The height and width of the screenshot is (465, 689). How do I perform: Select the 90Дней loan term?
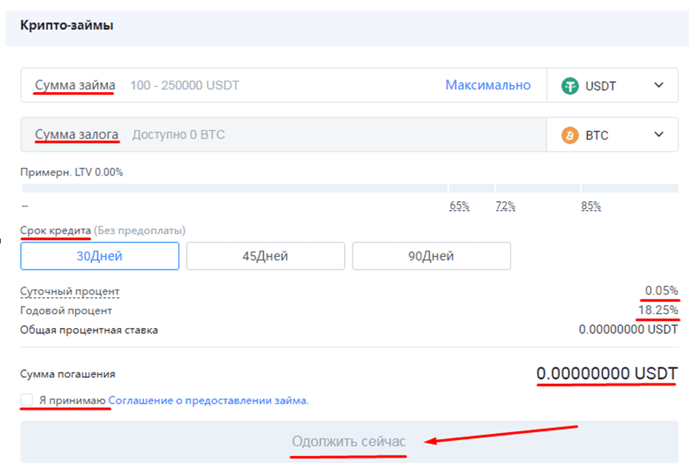pyautogui.click(x=431, y=256)
